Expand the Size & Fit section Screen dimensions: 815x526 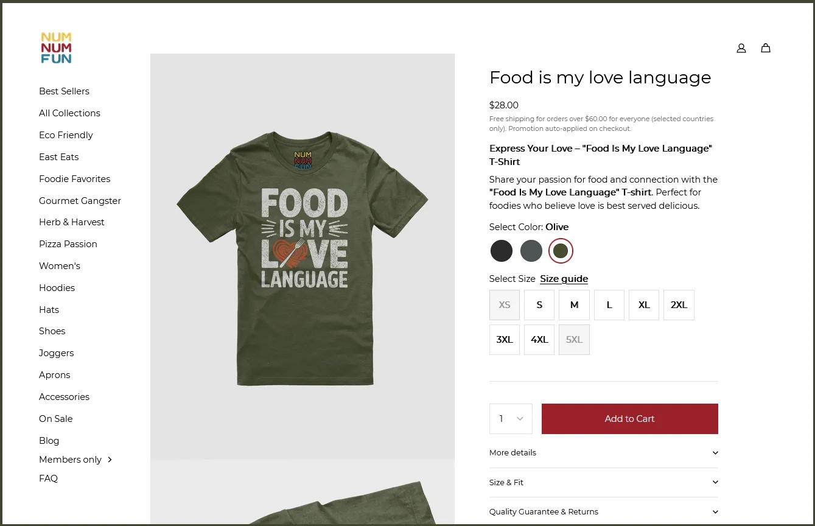(603, 482)
